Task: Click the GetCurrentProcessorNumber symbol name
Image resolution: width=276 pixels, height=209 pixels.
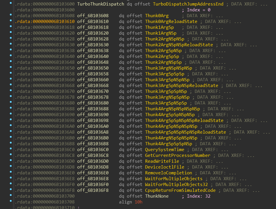Action: click(x=178, y=155)
